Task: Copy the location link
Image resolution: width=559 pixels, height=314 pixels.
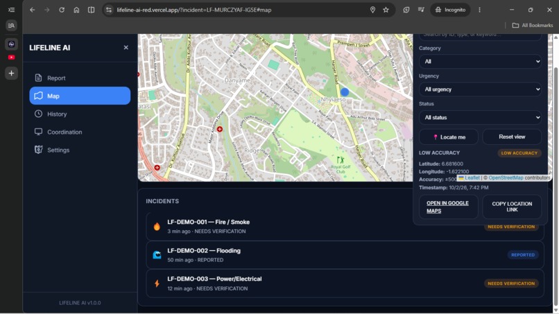Action: [512, 207]
